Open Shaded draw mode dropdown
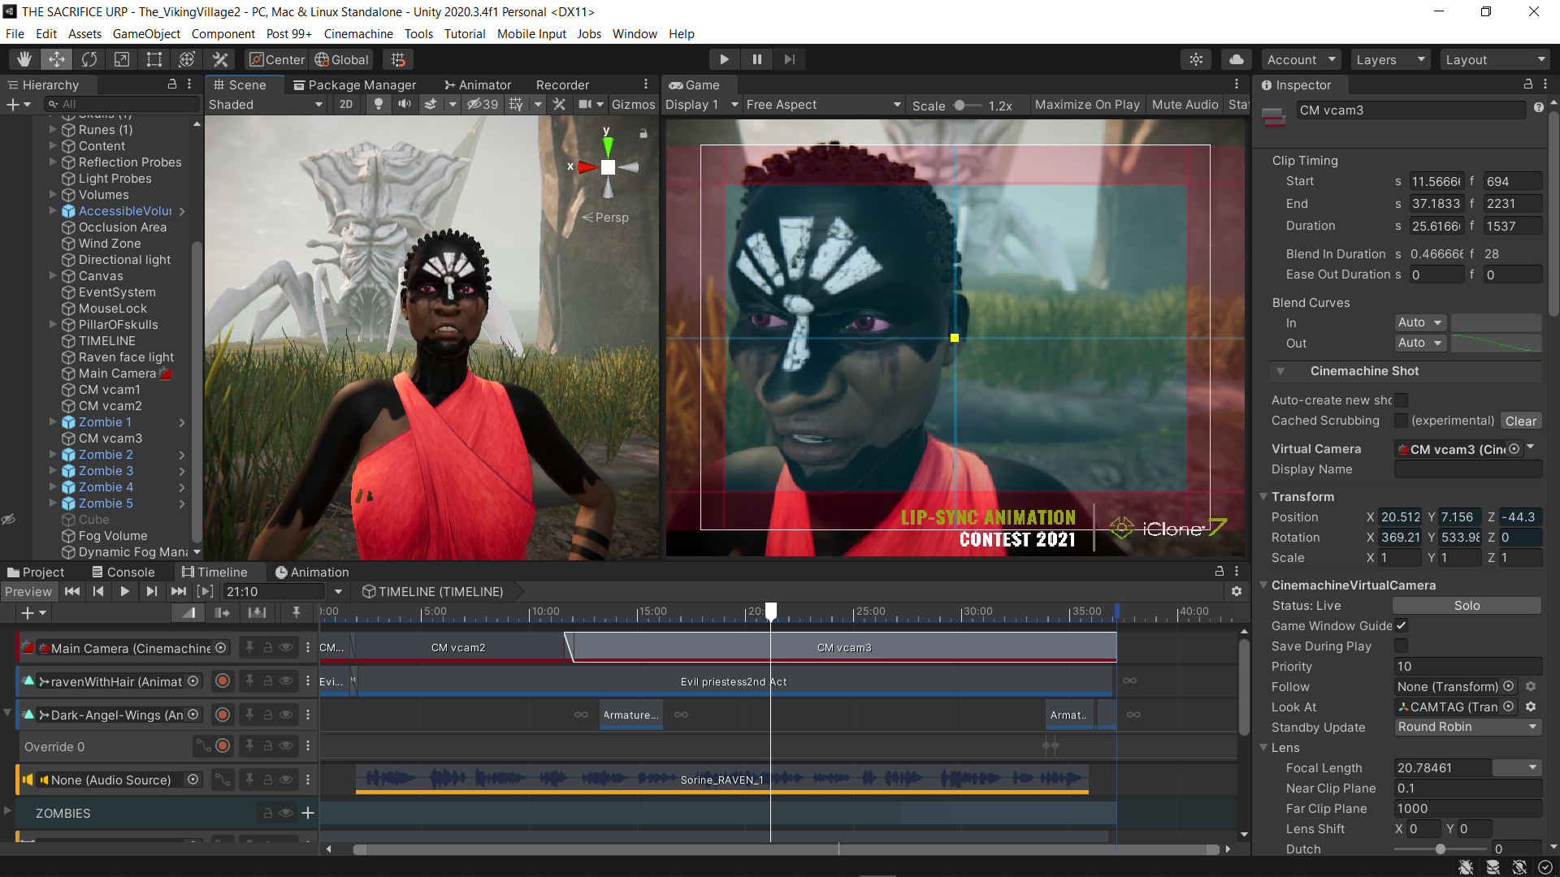This screenshot has width=1560, height=877. point(266,104)
